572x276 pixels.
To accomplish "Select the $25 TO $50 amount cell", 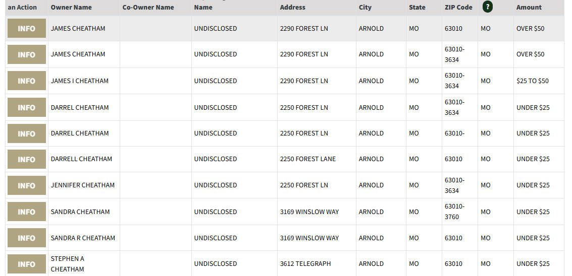I will click(x=539, y=81).
